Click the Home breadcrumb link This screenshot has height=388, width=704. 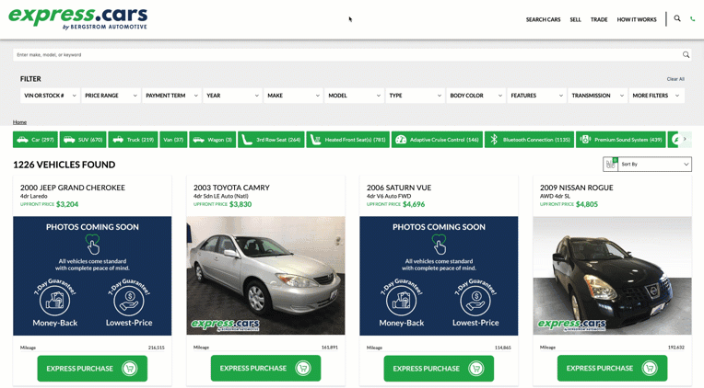pos(19,122)
